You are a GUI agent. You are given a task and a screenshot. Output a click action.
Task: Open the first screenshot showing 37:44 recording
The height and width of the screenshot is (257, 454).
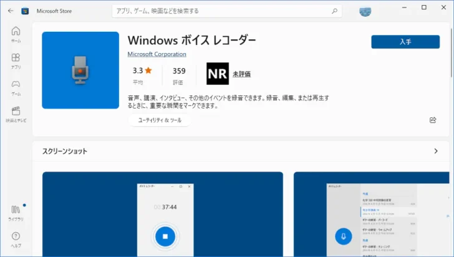pyautogui.click(x=162, y=214)
